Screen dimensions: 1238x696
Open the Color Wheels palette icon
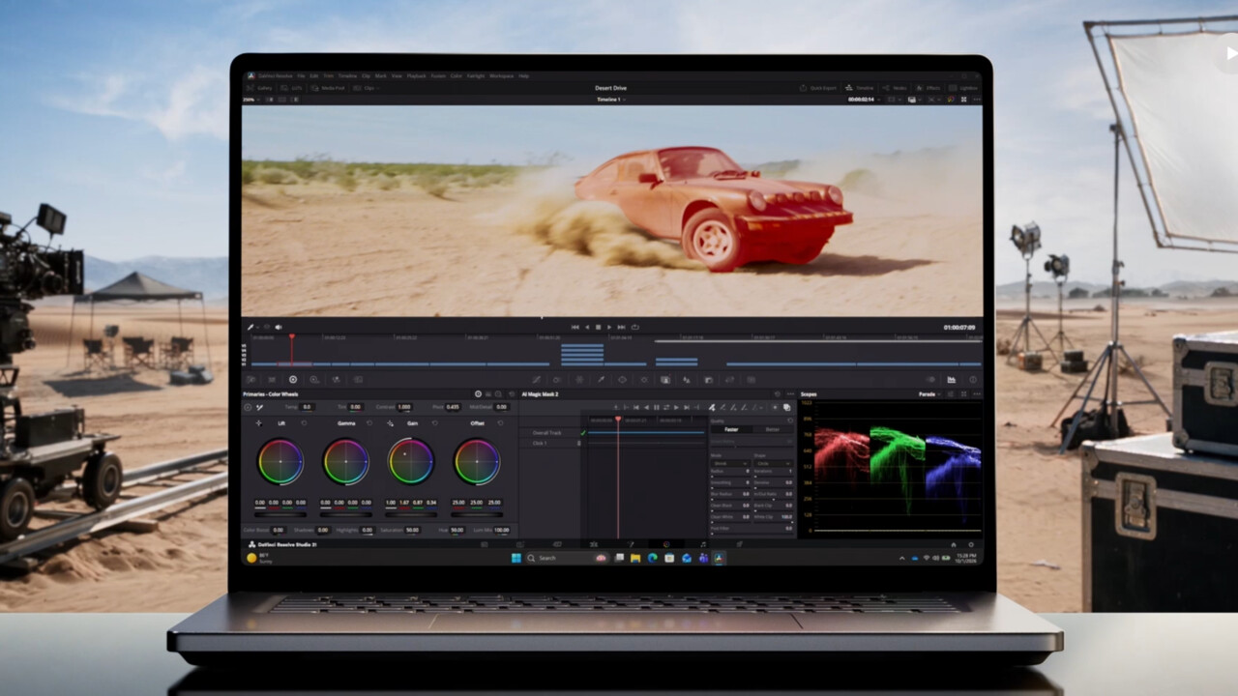coord(293,380)
